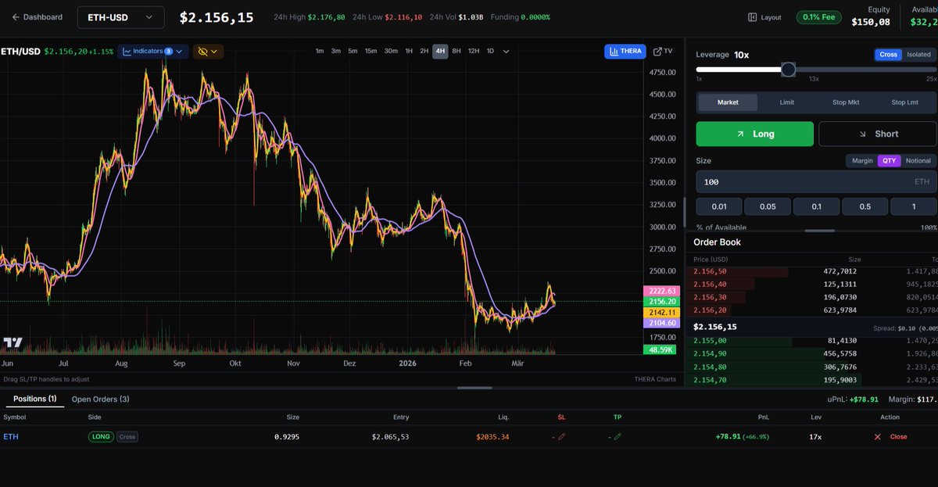938x487 pixels.
Task: Select the 1m timeframe
Action: [x=319, y=52]
